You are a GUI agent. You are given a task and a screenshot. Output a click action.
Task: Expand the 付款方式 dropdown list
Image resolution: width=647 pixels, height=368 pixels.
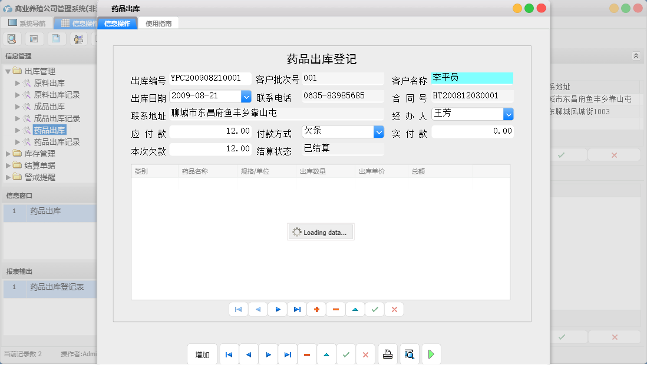point(379,132)
